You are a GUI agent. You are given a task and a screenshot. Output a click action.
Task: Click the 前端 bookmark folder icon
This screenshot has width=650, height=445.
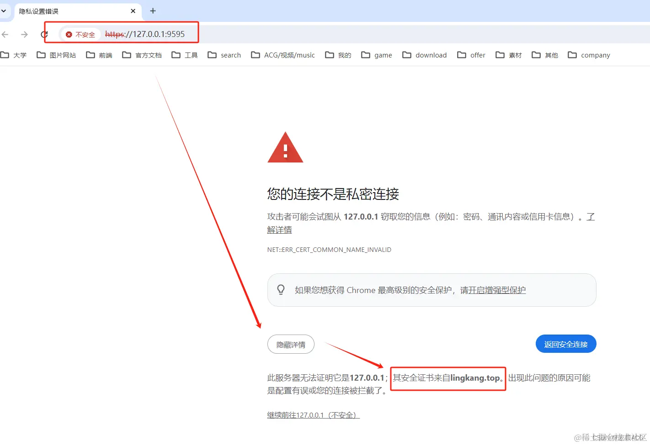click(91, 55)
